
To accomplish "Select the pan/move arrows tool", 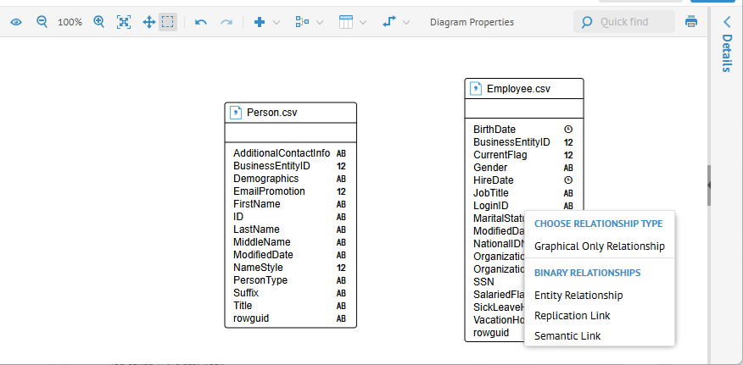I will coord(149,22).
